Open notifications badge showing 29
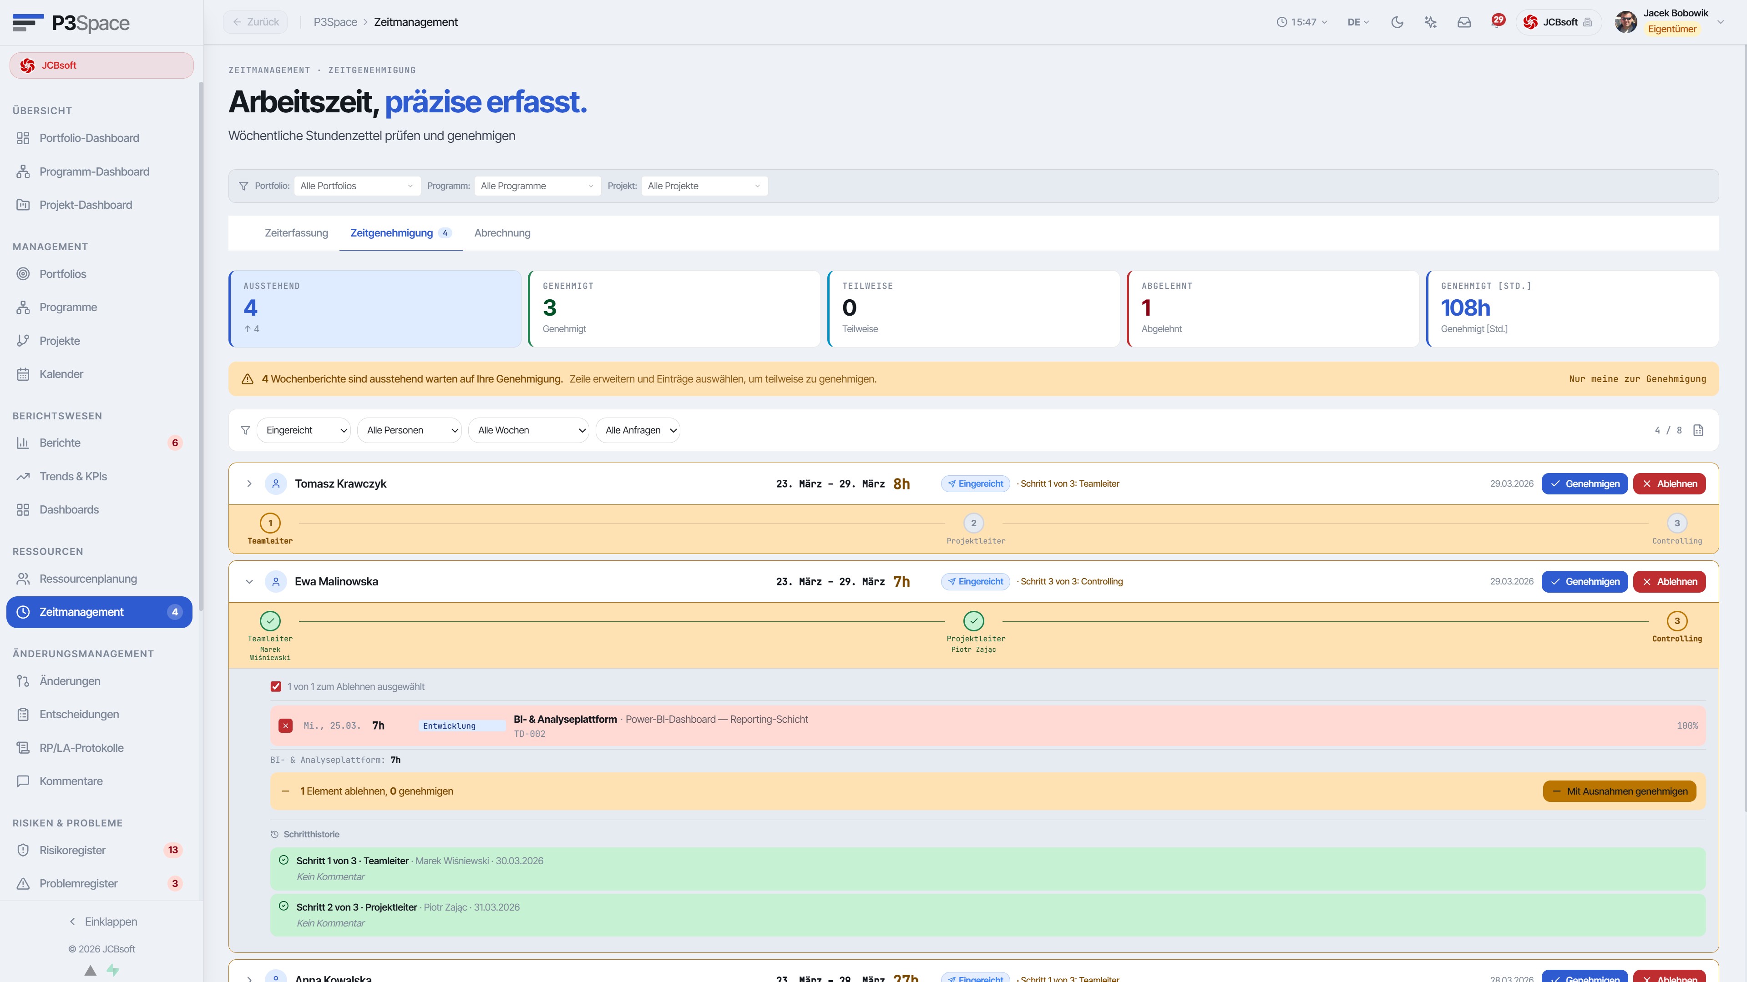This screenshot has height=982, width=1747. pos(1498,20)
